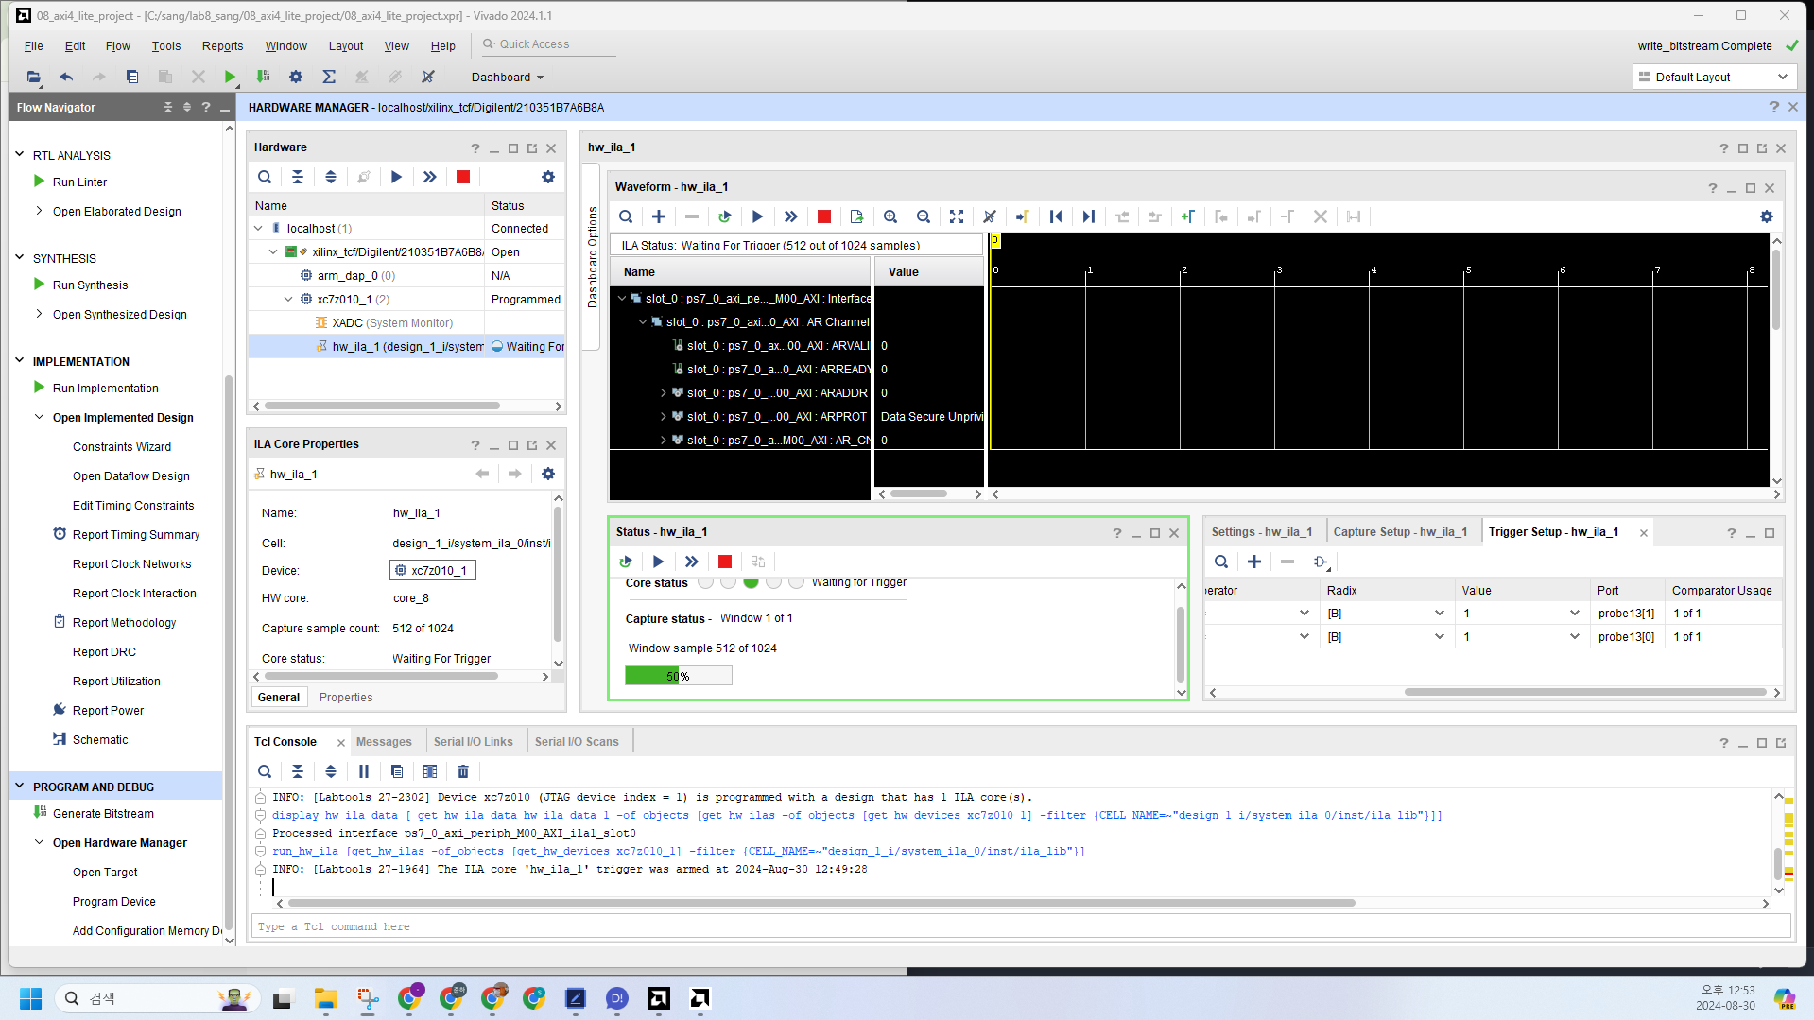Open the Tools menu

pos(166,45)
